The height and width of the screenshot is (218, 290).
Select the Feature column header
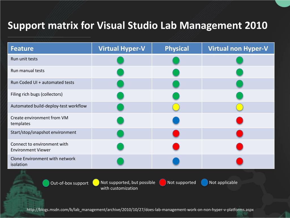coord(22,49)
